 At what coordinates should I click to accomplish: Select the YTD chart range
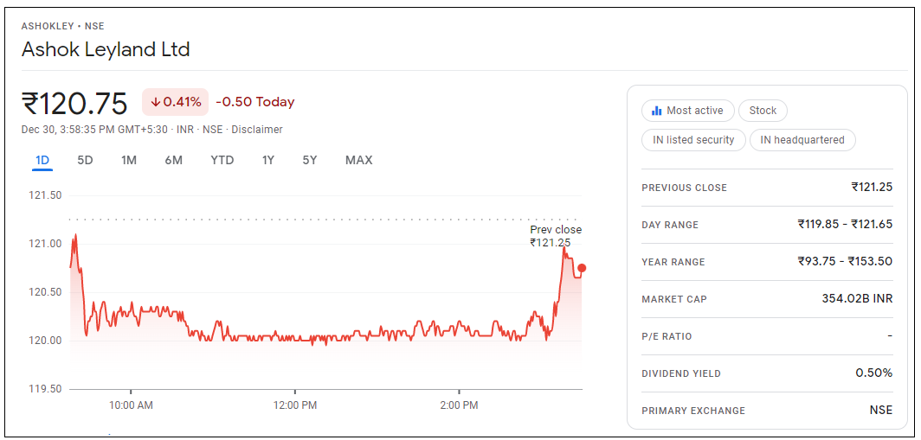222,160
